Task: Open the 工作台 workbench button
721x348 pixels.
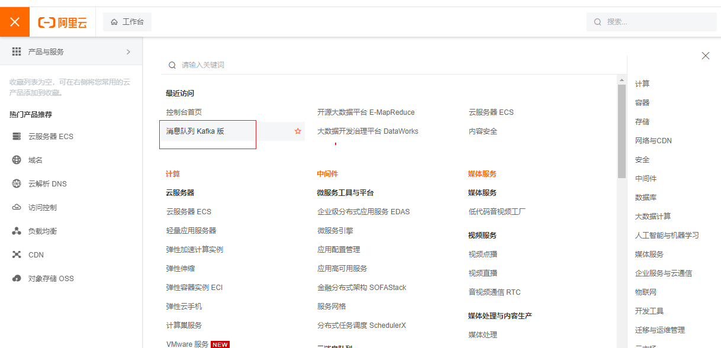Action: point(127,22)
